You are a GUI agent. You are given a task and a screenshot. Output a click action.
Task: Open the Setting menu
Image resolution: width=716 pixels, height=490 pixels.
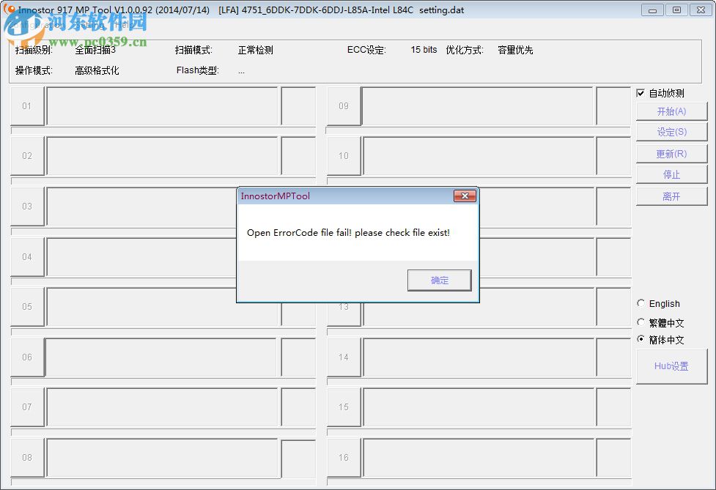pos(88,24)
